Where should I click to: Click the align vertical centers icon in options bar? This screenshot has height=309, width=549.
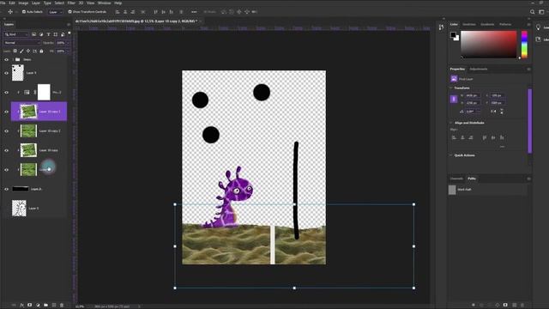click(164, 12)
